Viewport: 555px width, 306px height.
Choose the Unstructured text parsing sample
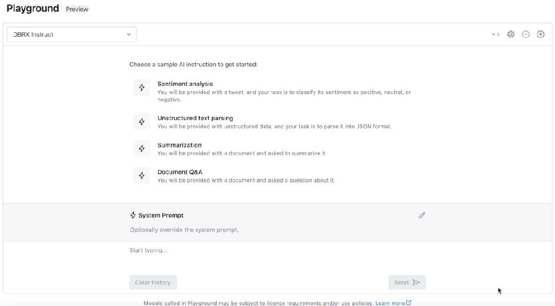coord(195,118)
